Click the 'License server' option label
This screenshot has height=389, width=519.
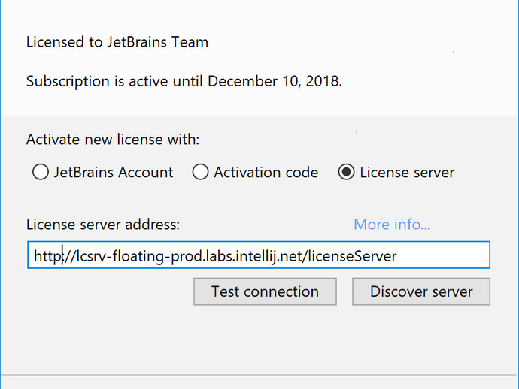(407, 173)
